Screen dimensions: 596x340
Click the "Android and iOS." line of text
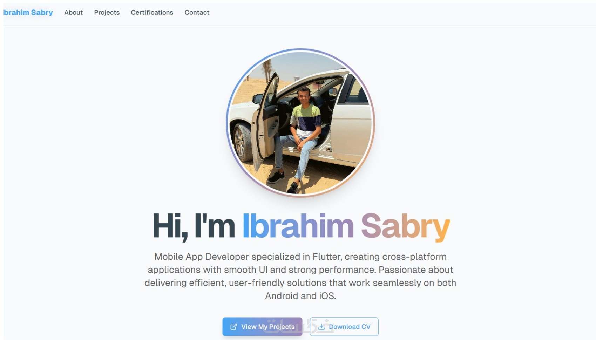coord(300,296)
